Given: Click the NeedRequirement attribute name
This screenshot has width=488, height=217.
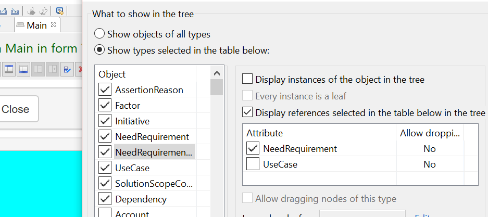Looking at the screenshot, I should click(300, 149).
